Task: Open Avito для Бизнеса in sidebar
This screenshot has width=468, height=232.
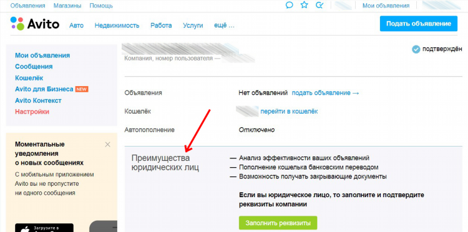Action: (x=44, y=89)
